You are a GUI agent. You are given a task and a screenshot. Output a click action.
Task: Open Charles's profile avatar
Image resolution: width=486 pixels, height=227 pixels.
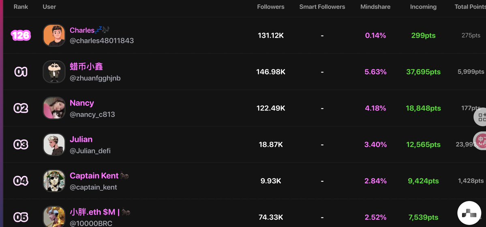point(54,35)
